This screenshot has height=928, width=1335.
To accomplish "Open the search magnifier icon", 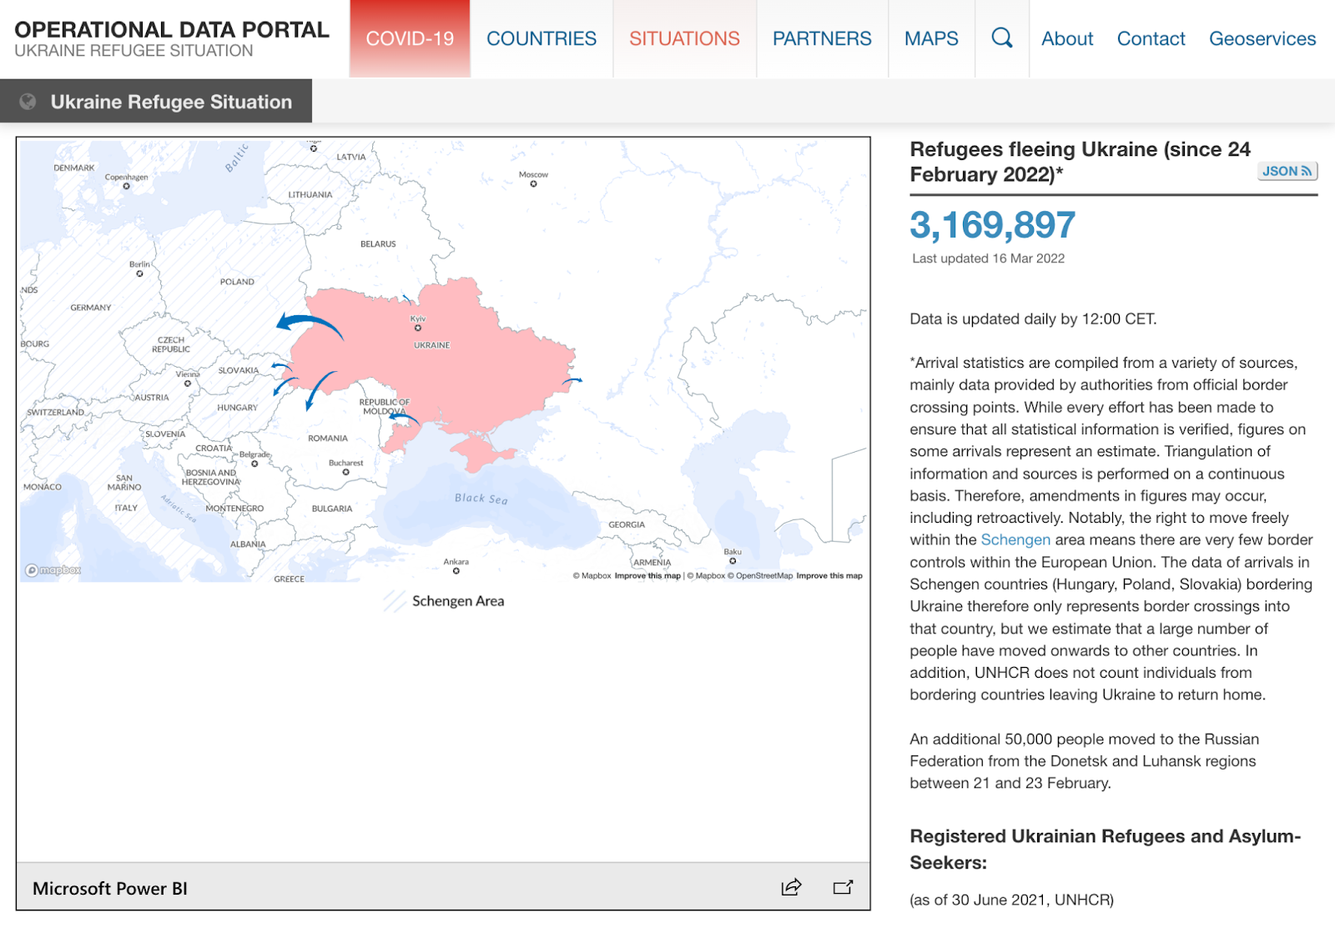I will [x=1002, y=38].
